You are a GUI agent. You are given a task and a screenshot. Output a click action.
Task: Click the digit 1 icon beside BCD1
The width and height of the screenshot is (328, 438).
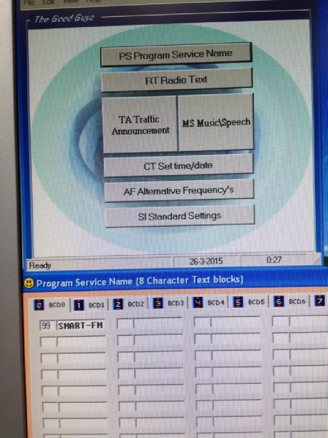77,305
